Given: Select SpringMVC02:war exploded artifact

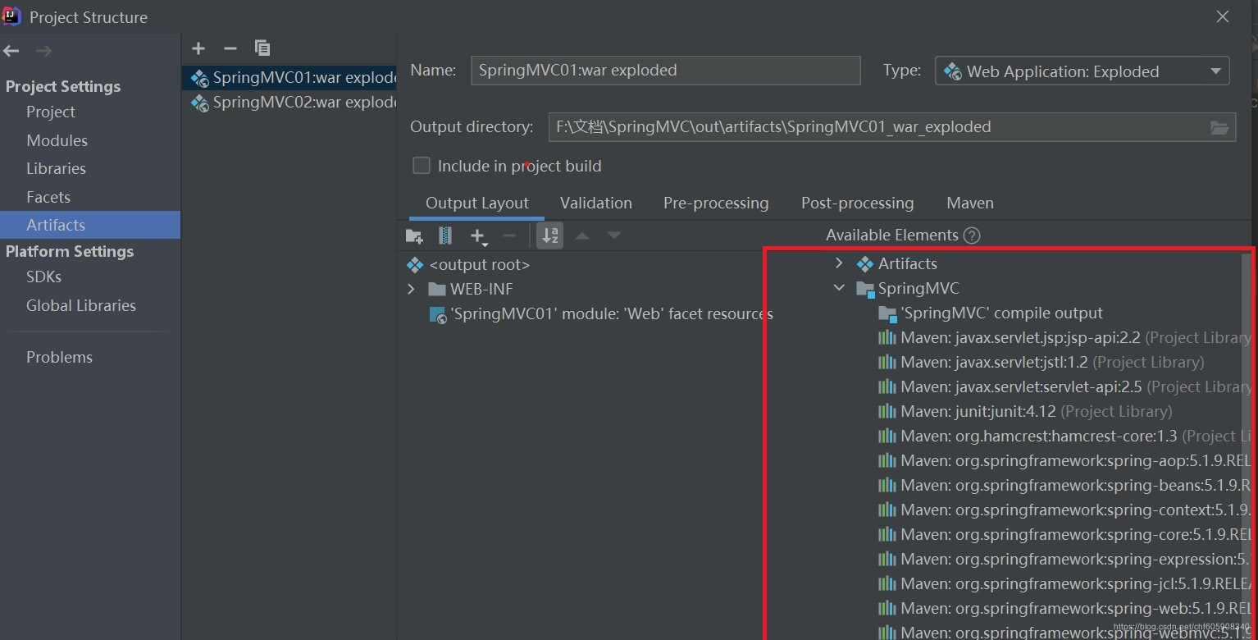Looking at the screenshot, I should point(289,103).
